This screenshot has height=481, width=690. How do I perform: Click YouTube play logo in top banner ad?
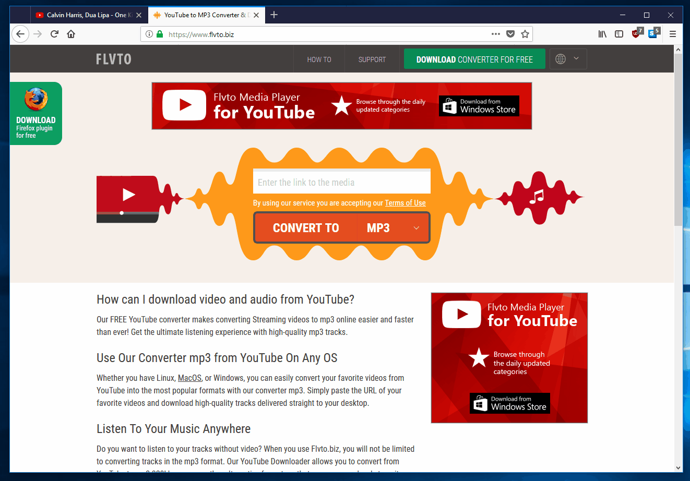(x=184, y=105)
